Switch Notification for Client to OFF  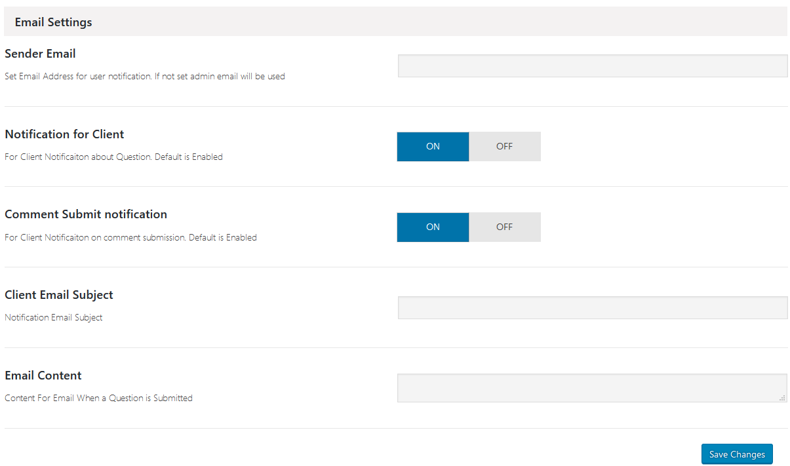[x=504, y=146]
